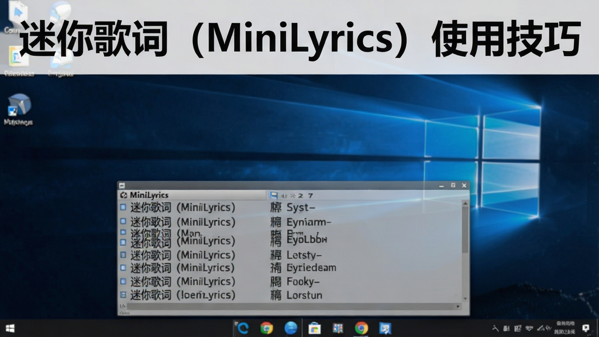Image resolution: width=599 pixels, height=337 pixels.
Task: Open the window menu icon on MiniLyrics title bar
Action: 122,185
